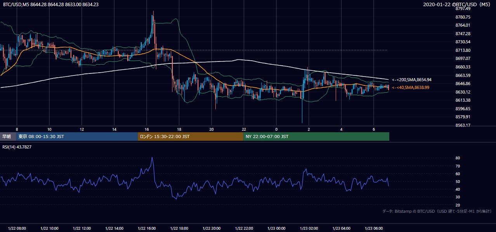
Task: Click the '1/22 12:00' date label
Action: (82, 229)
